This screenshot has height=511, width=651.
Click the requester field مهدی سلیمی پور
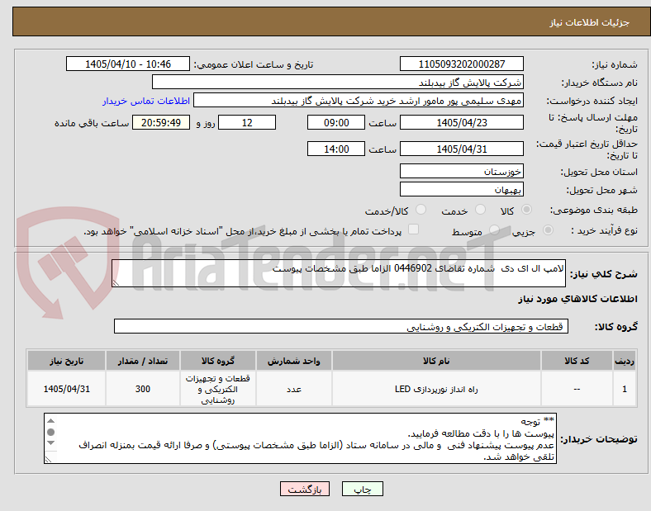[359, 101]
